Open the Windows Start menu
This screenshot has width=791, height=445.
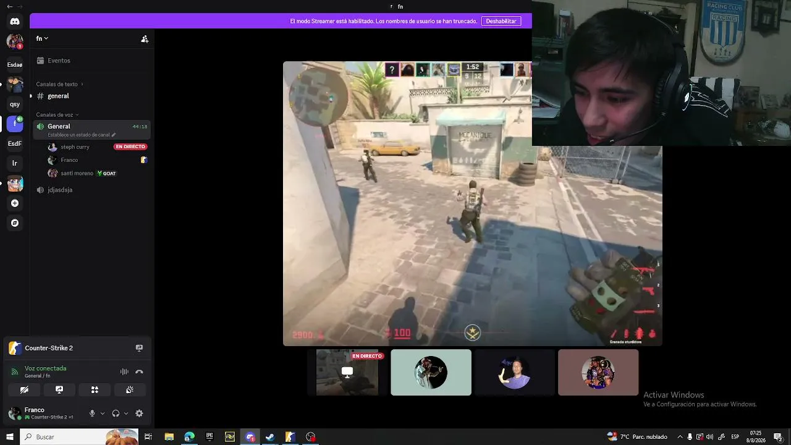click(9, 437)
